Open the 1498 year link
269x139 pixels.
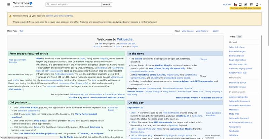click(133, 113)
